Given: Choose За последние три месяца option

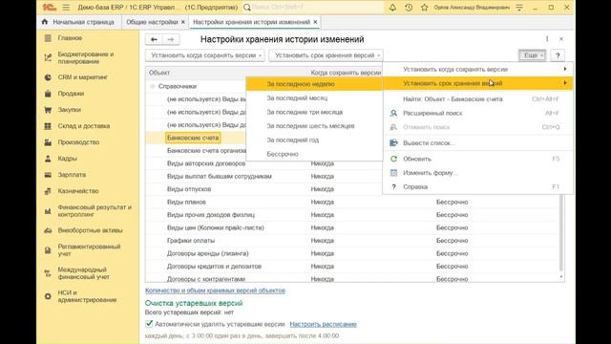Looking at the screenshot, I should coord(314,112).
